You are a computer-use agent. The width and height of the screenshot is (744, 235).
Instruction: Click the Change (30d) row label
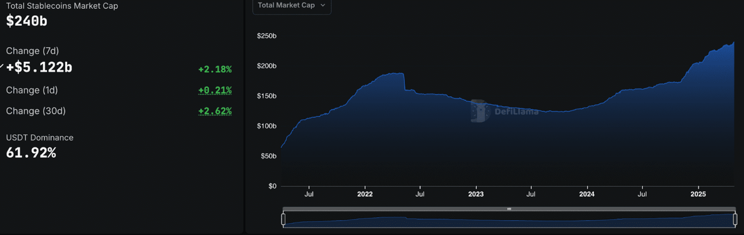point(36,111)
